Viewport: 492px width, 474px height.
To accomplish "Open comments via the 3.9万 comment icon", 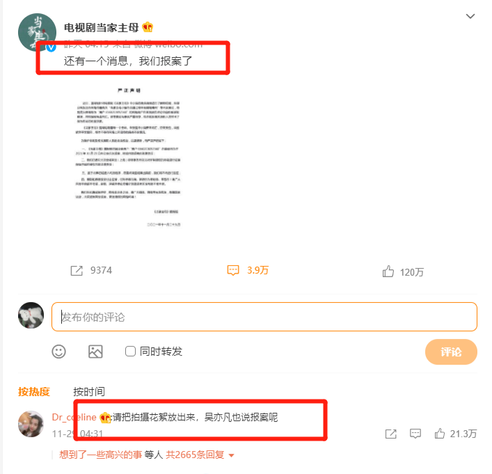I will click(x=233, y=270).
